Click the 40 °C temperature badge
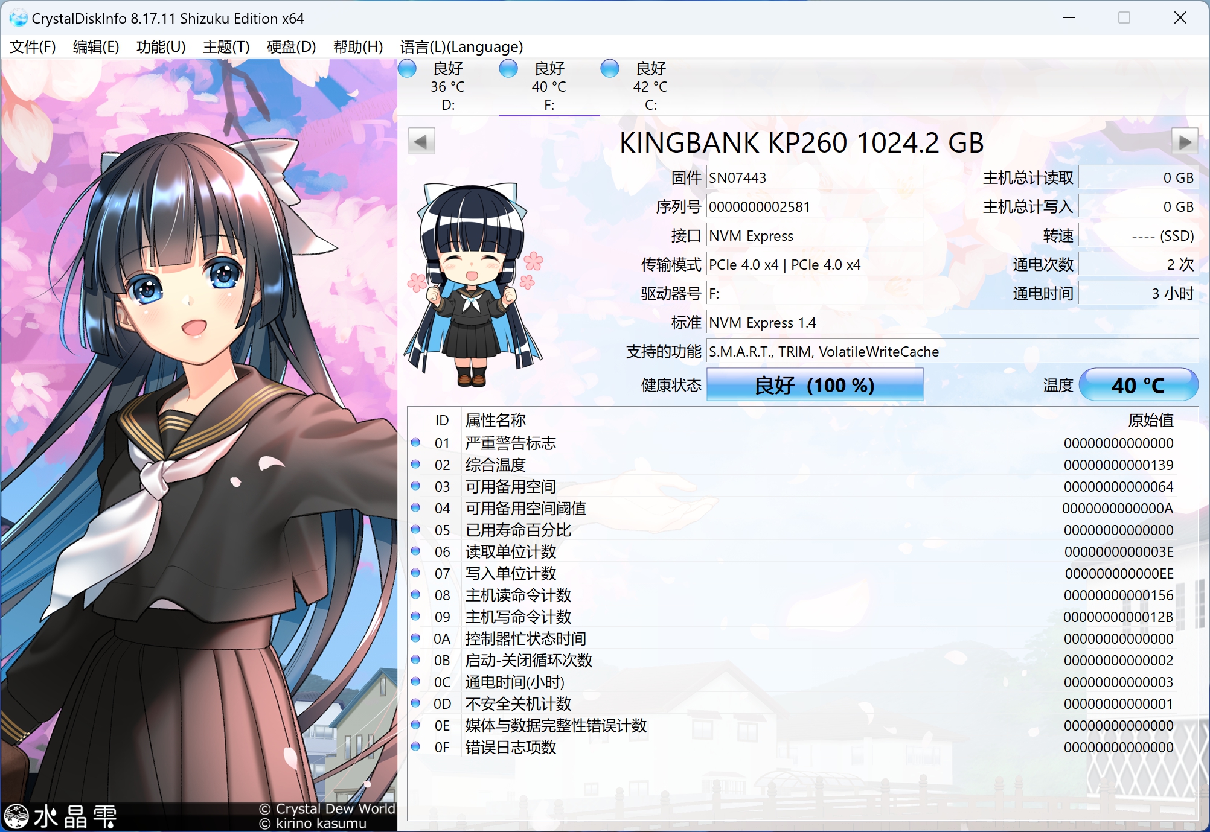This screenshot has height=832, width=1210. click(1138, 384)
